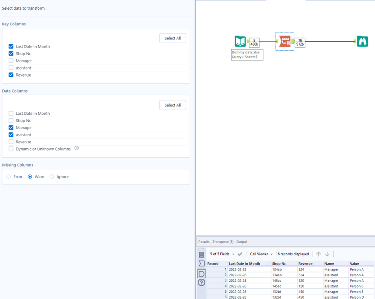This screenshot has height=299, width=375.
Task: Select Revenue value 120 in record 4
Action: pos(310,286)
